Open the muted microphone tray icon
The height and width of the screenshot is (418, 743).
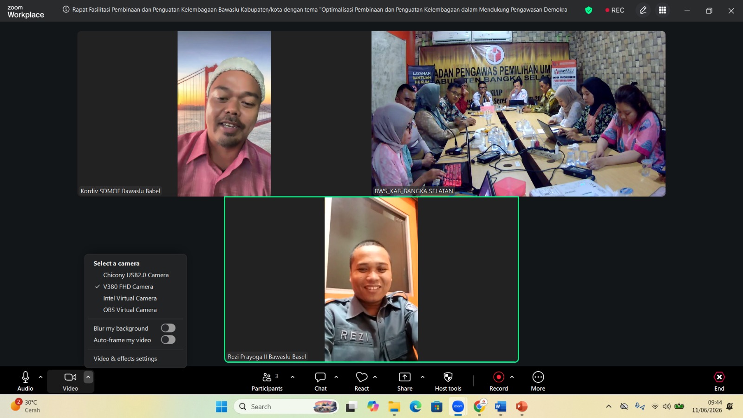[x=640, y=406]
